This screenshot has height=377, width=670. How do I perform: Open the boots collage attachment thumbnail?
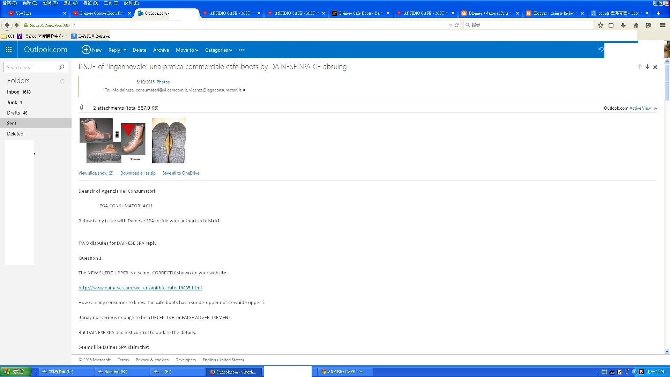pos(112,141)
